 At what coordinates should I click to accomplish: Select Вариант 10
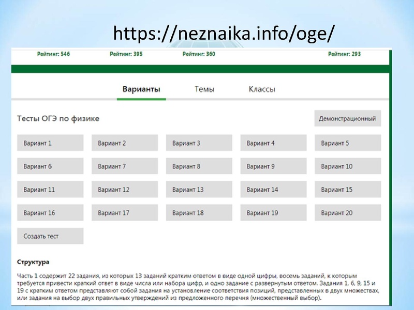point(348,166)
